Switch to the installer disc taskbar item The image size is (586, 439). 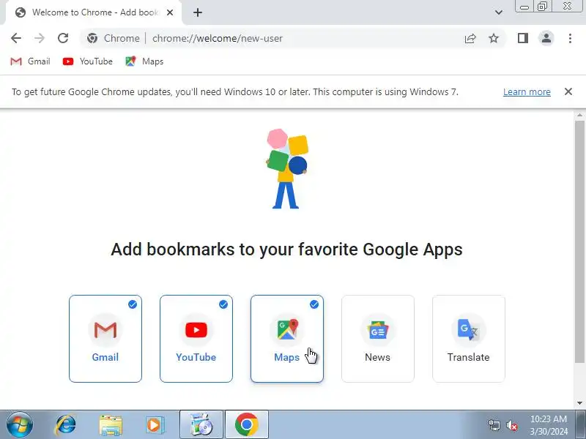coord(201,425)
